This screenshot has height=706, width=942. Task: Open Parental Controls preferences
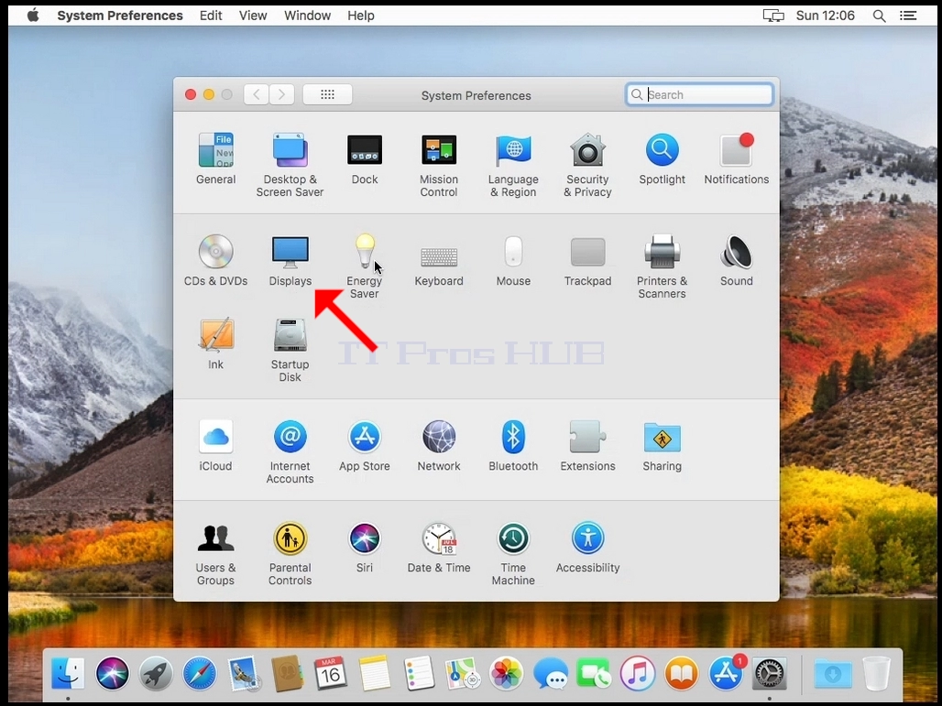tap(290, 553)
